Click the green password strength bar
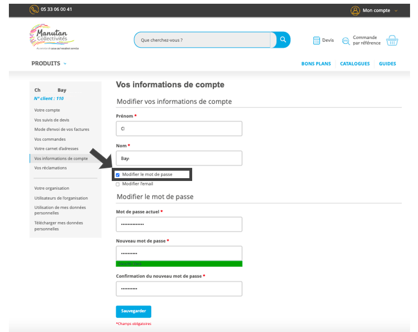 click(x=179, y=264)
